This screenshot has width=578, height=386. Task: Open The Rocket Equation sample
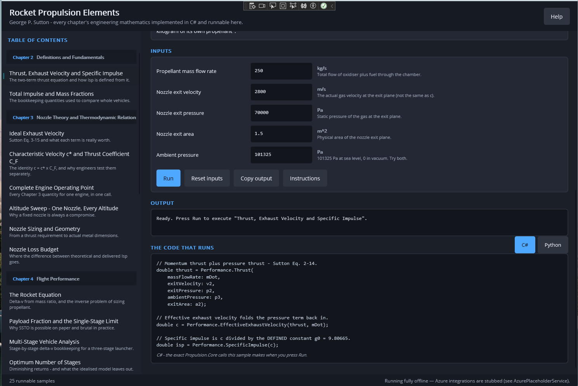[71, 301]
